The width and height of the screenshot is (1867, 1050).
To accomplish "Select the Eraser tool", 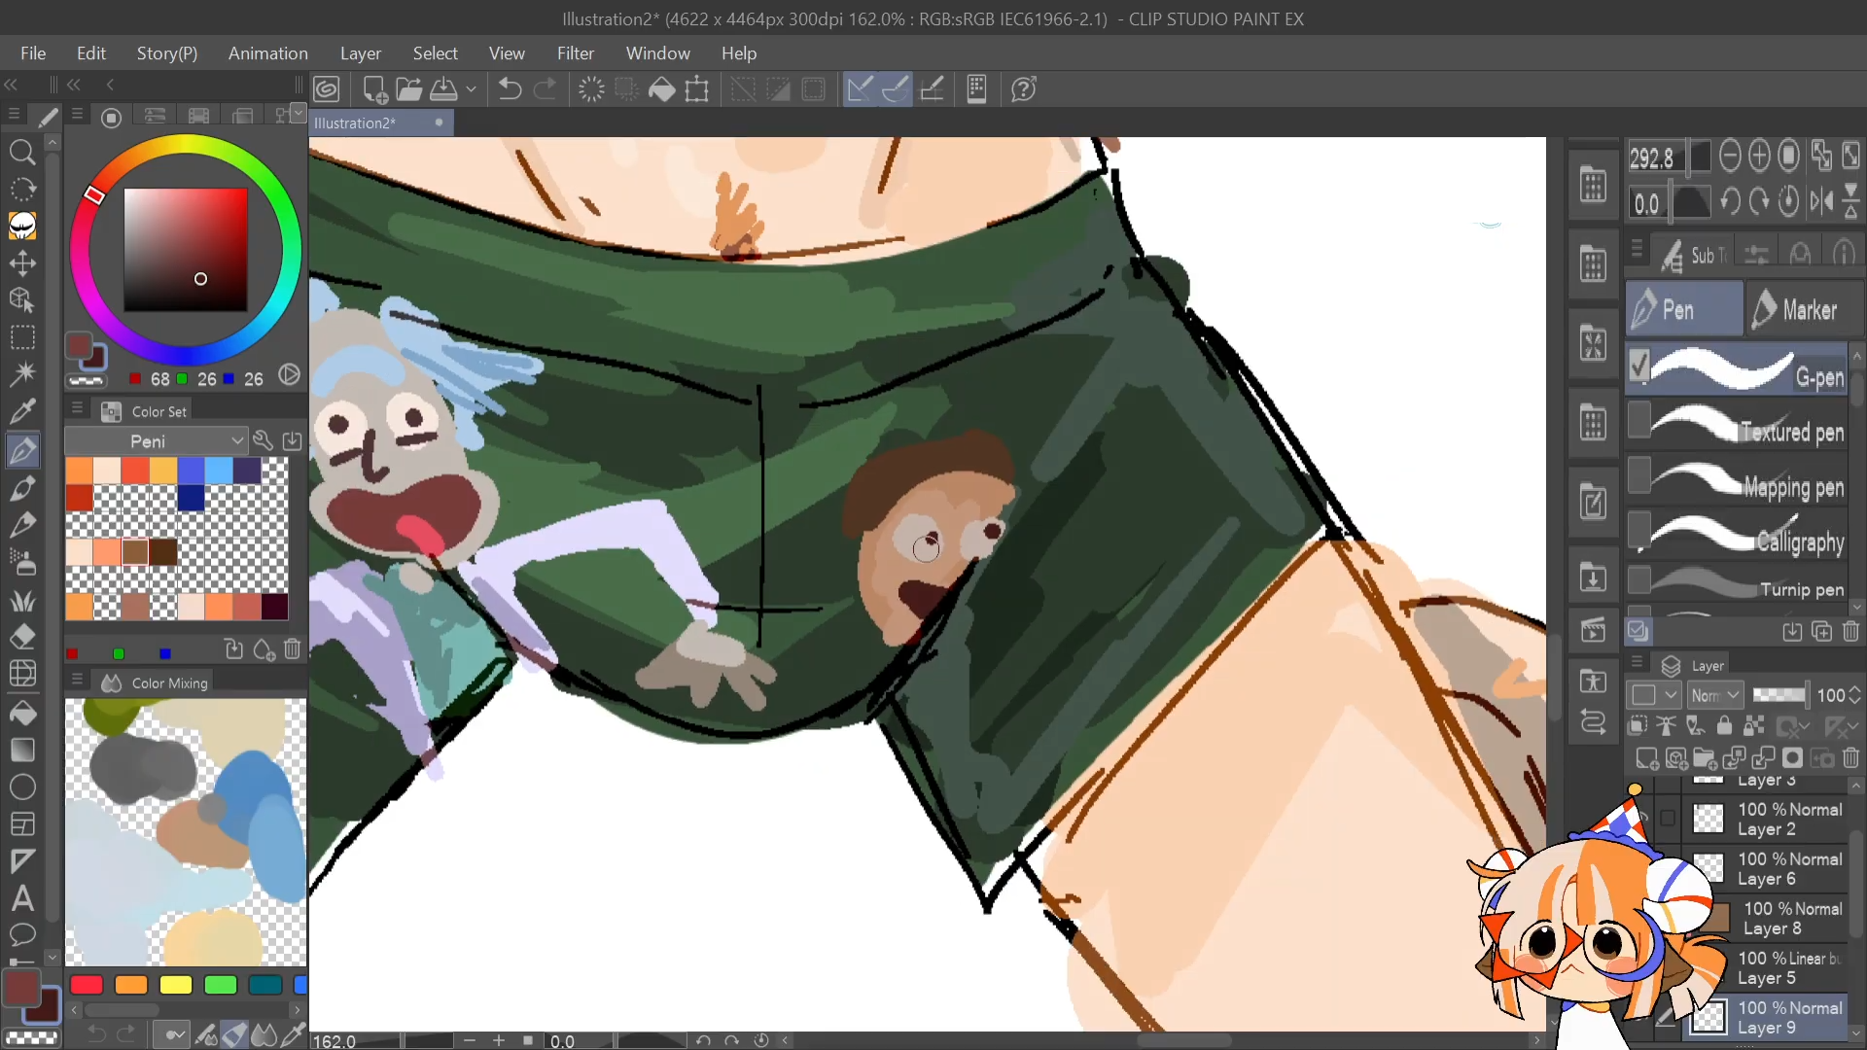I will pyautogui.click(x=22, y=636).
